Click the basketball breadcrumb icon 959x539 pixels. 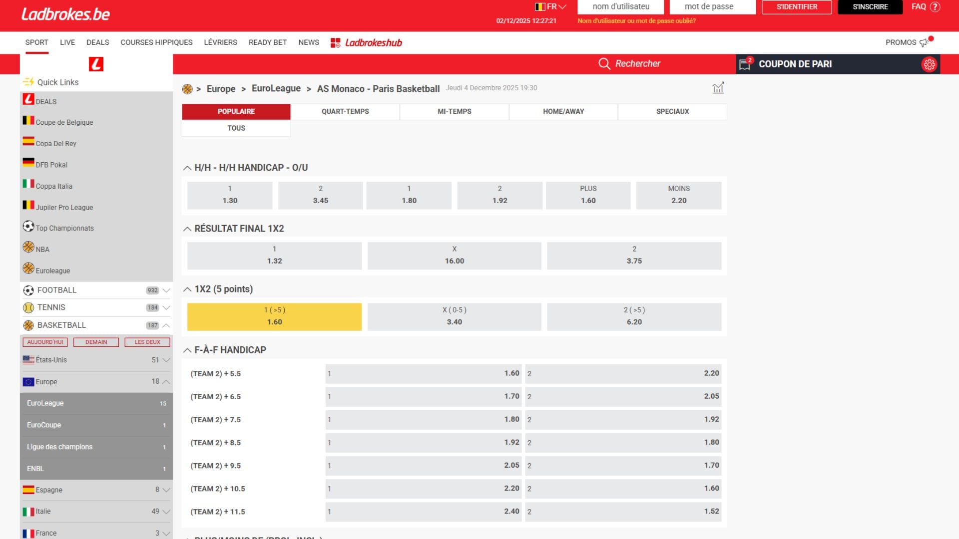pos(187,89)
